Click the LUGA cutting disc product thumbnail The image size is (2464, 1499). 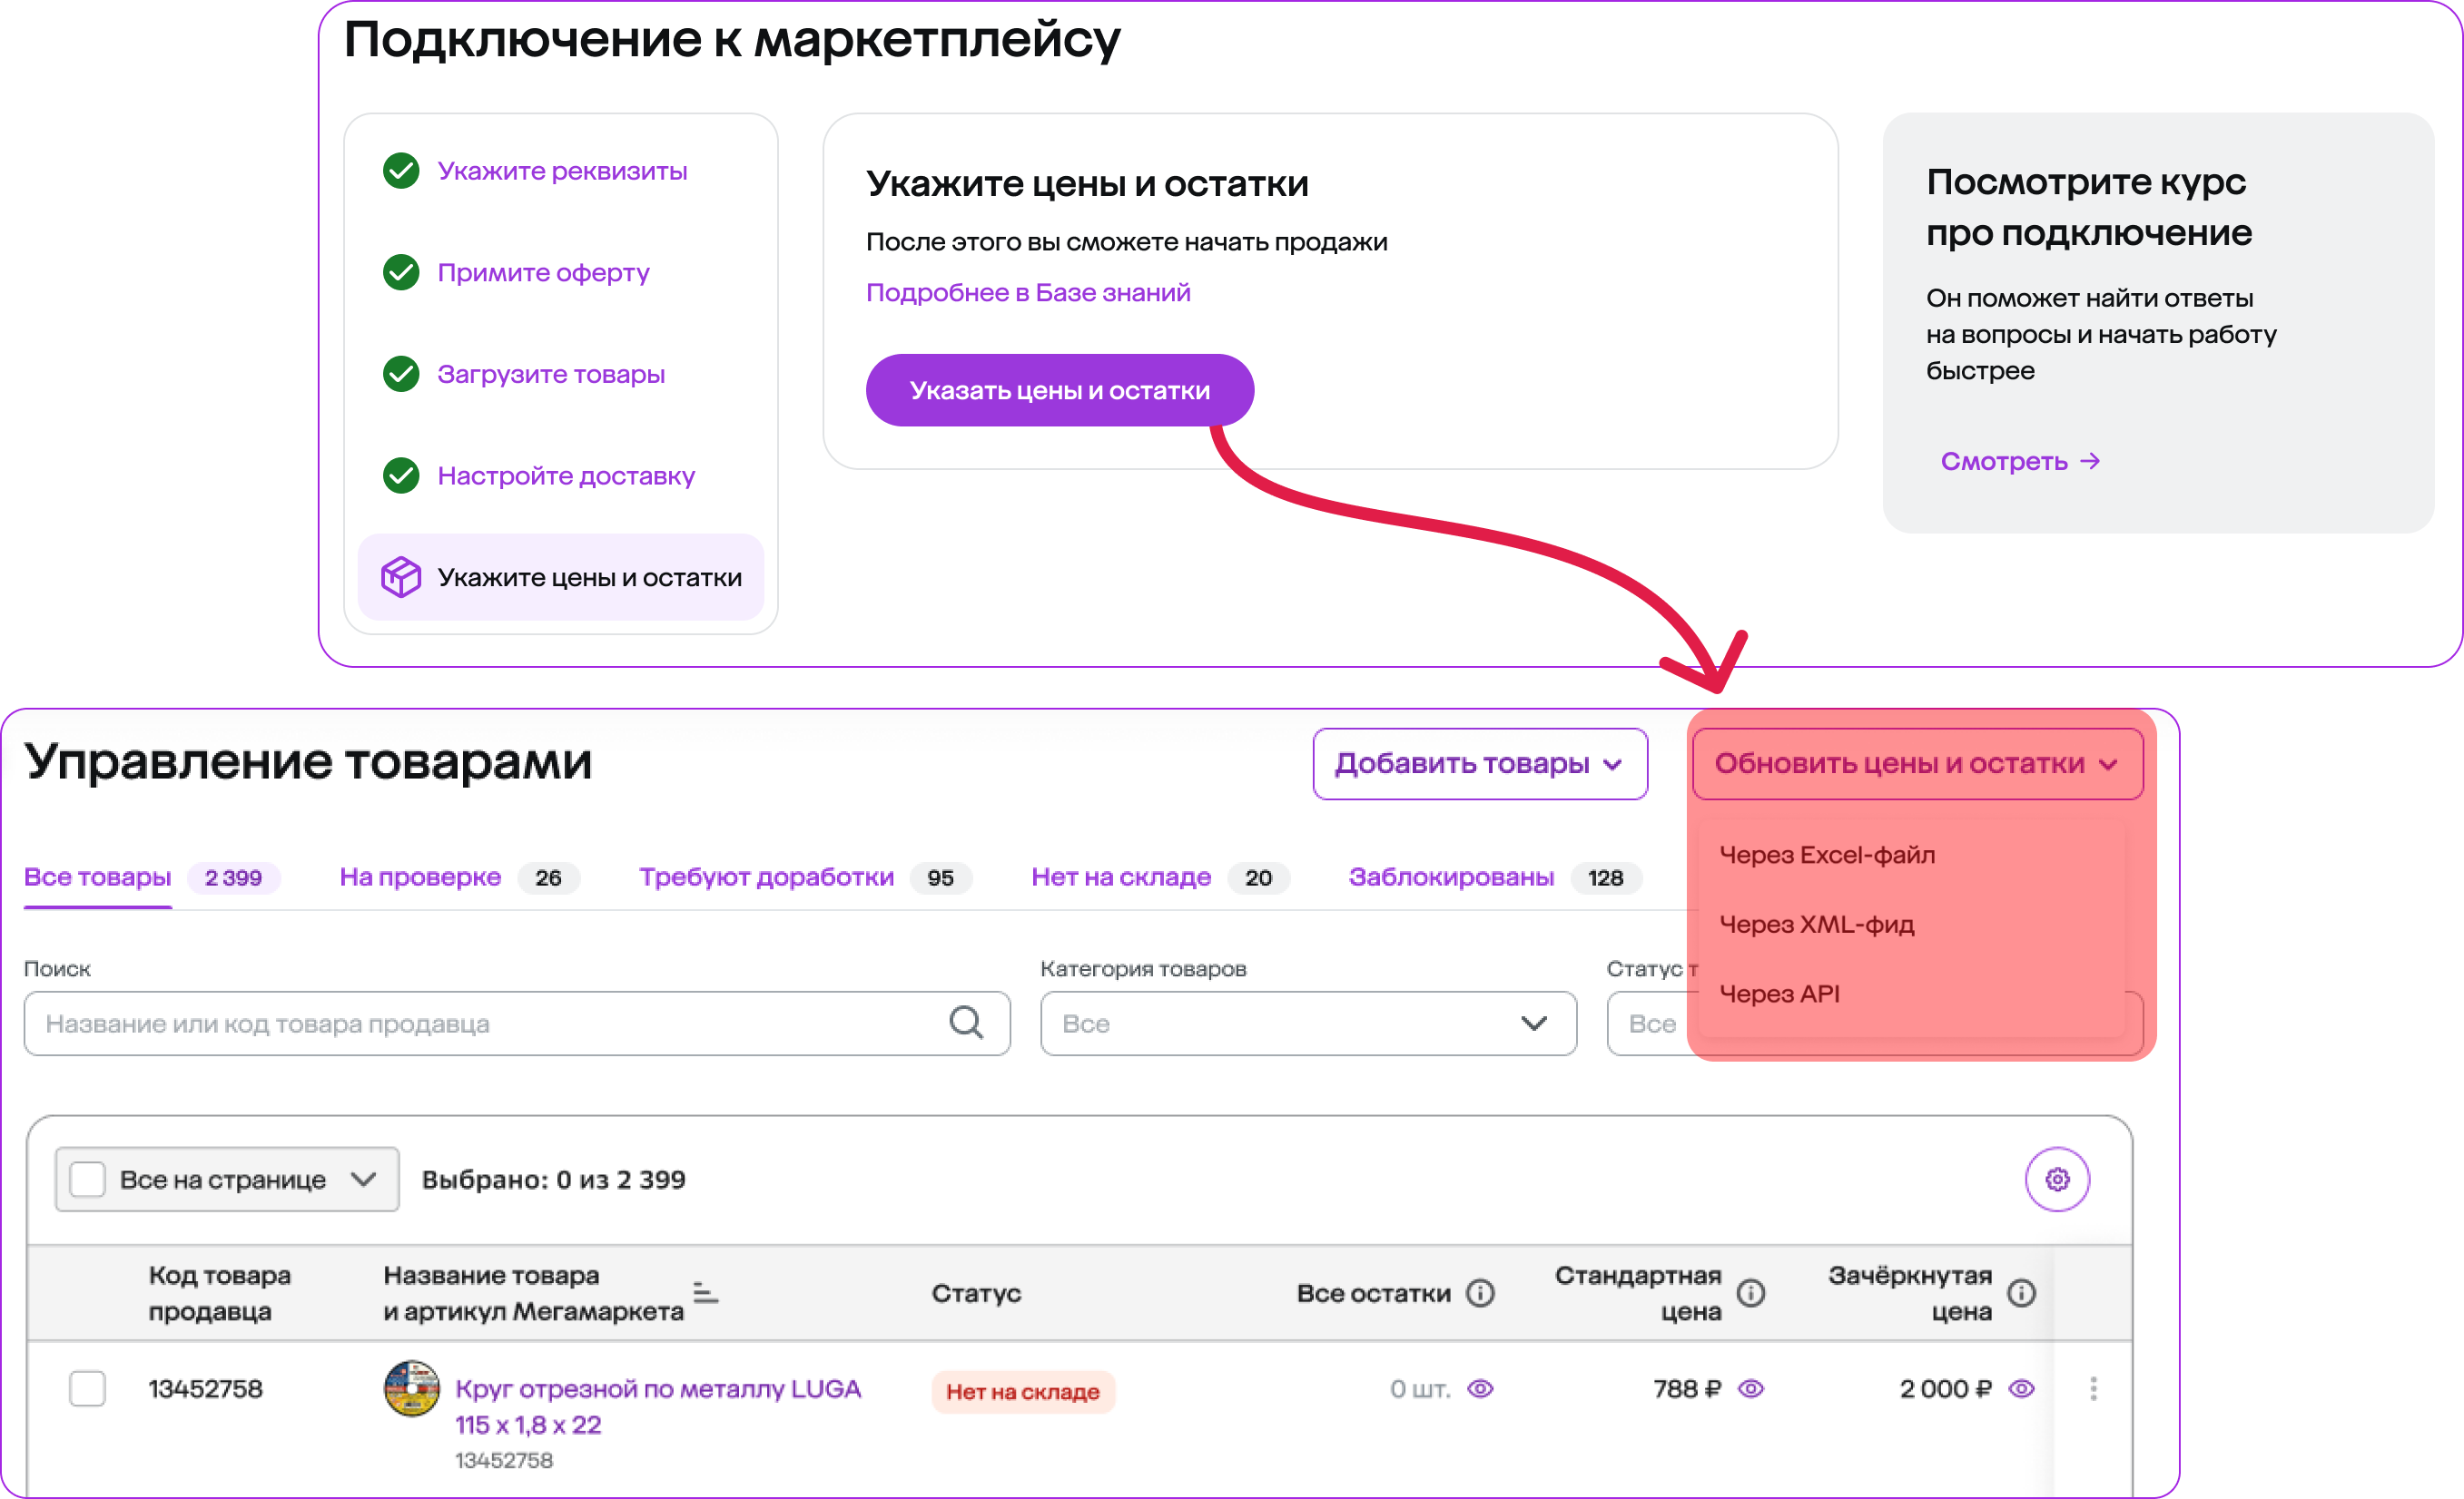[x=411, y=1388]
